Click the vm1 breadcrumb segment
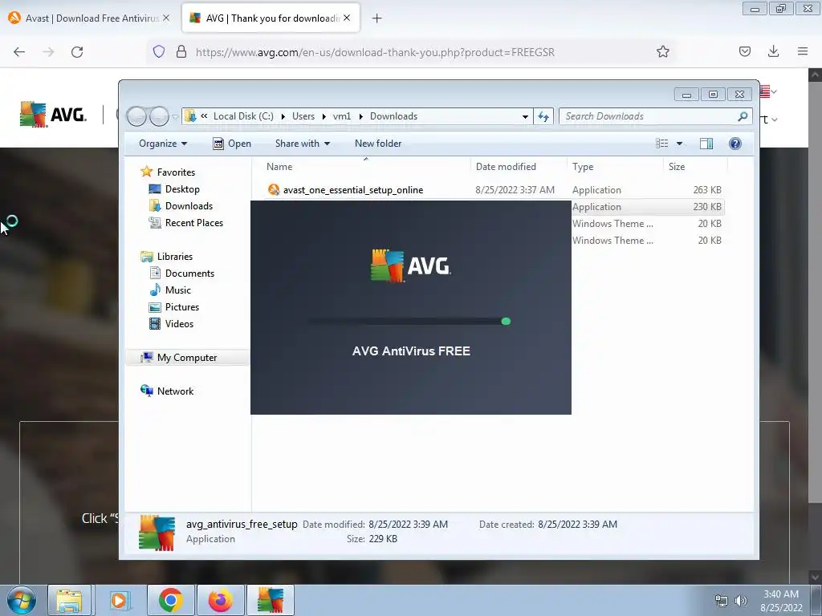Image resolution: width=822 pixels, height=616 pixels. (x=342, y=116)
